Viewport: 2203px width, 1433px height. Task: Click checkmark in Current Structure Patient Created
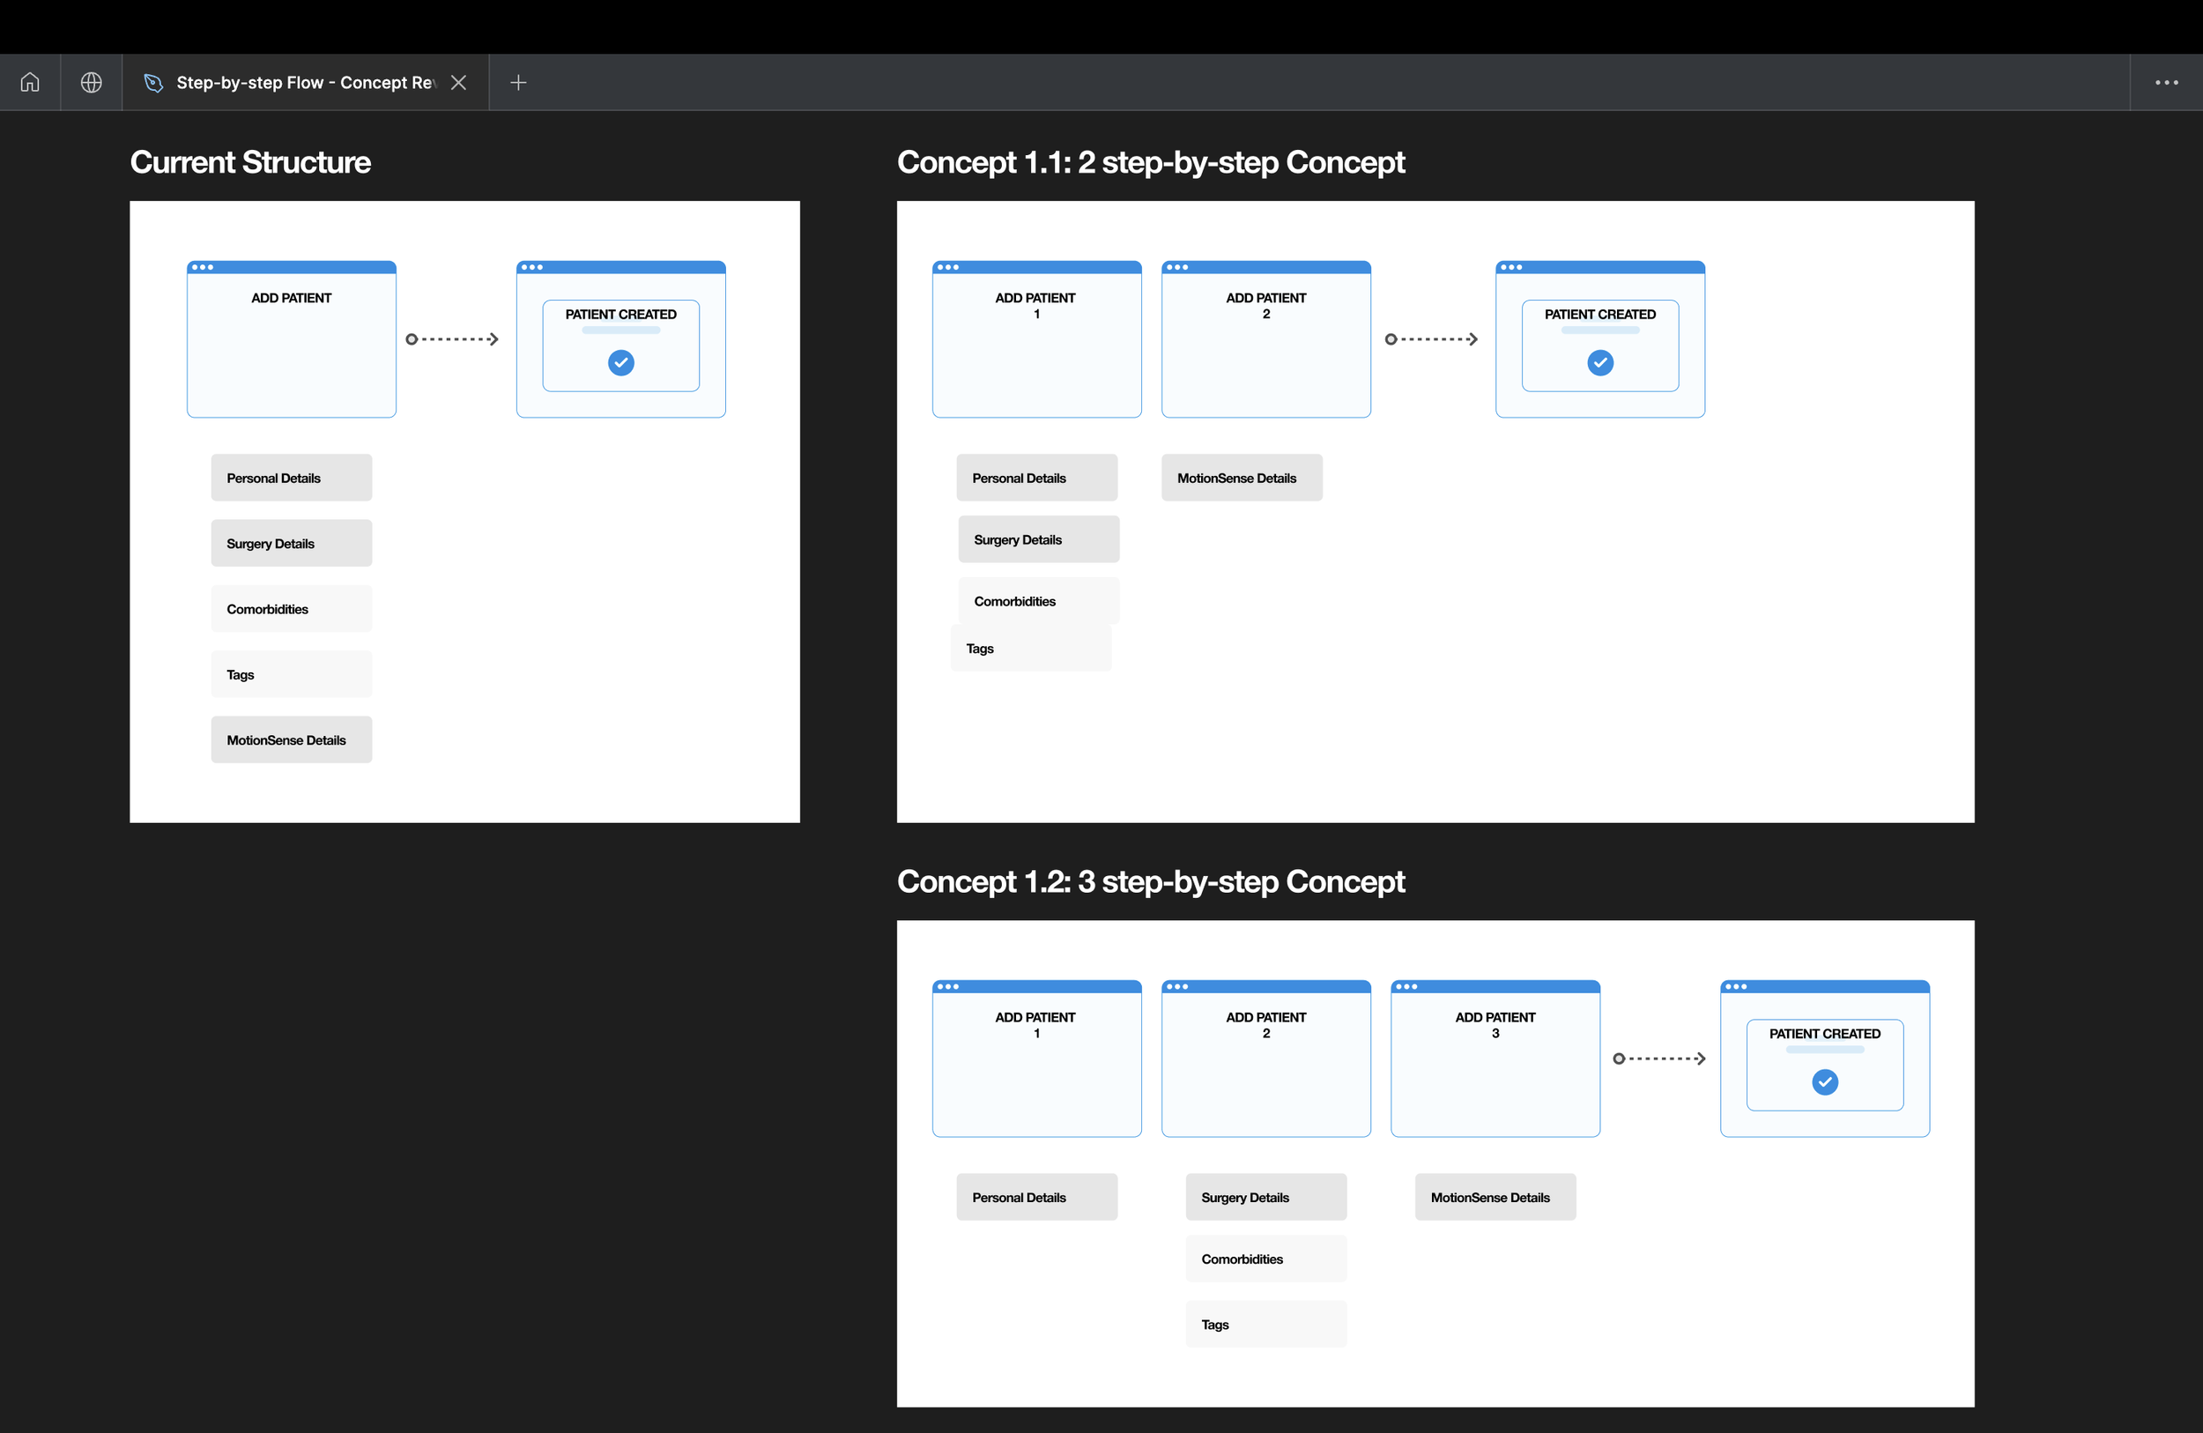621,363
